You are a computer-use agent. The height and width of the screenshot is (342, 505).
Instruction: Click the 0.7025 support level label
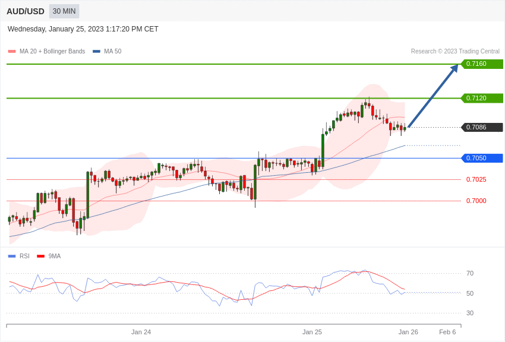pyautogui.click(x=476, y=179)
